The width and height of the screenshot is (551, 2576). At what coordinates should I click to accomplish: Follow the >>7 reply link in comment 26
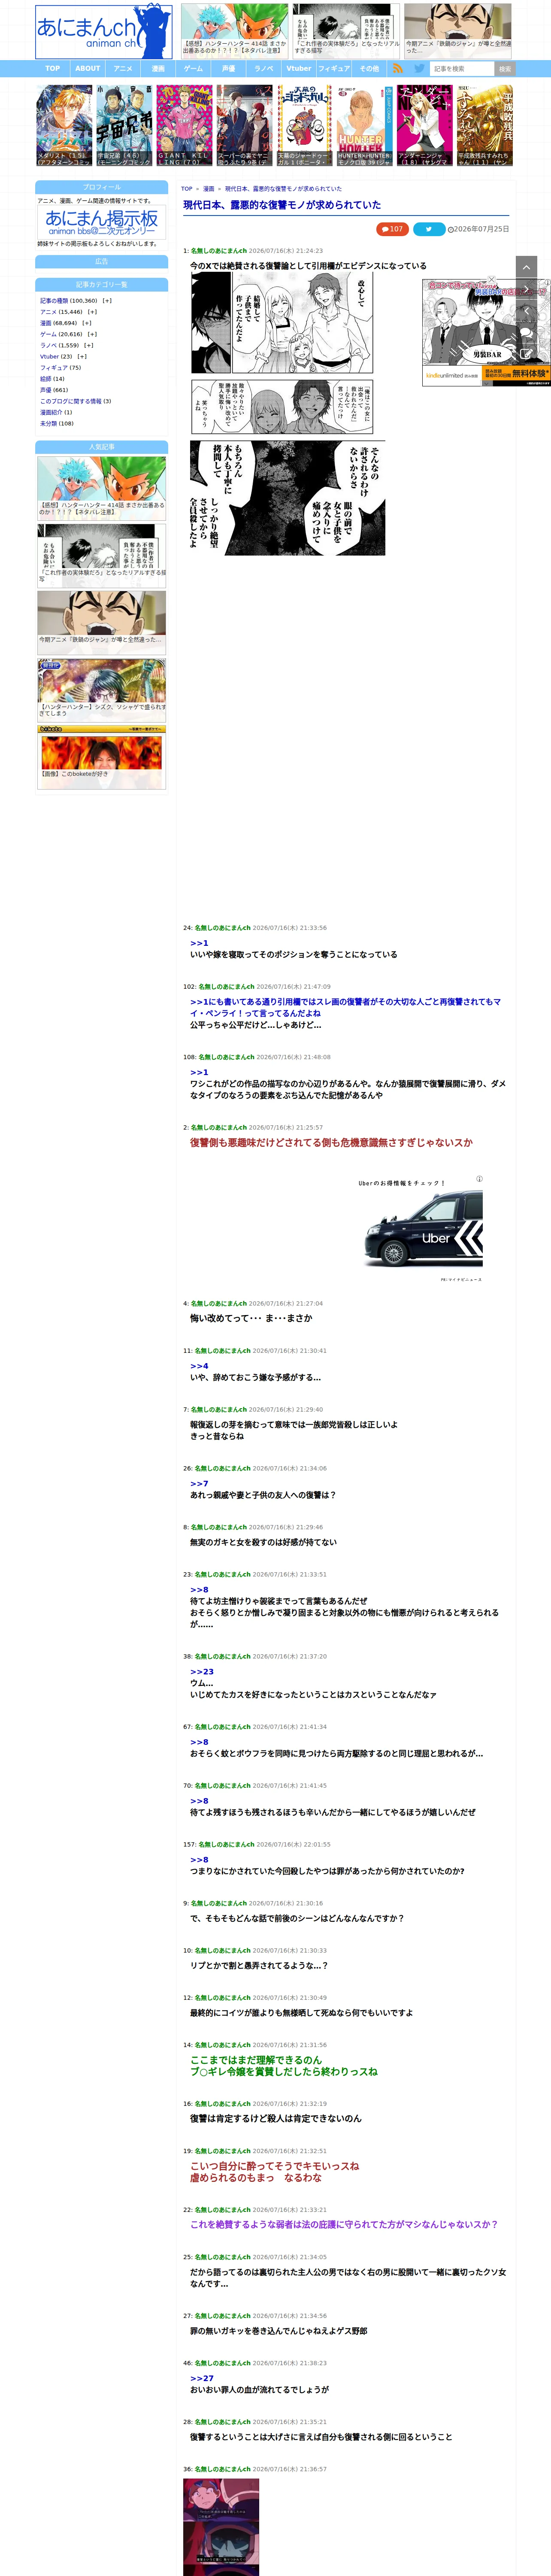pos(199,1484)
